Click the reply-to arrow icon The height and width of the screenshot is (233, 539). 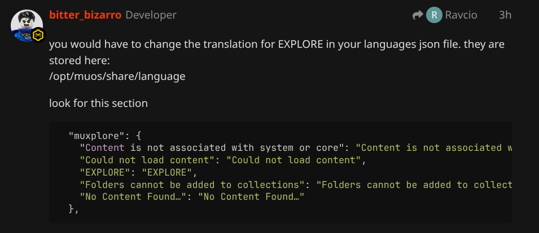[418, 15]
